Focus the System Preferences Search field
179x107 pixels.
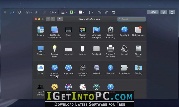pyautogui.click(x=131, y=19)
